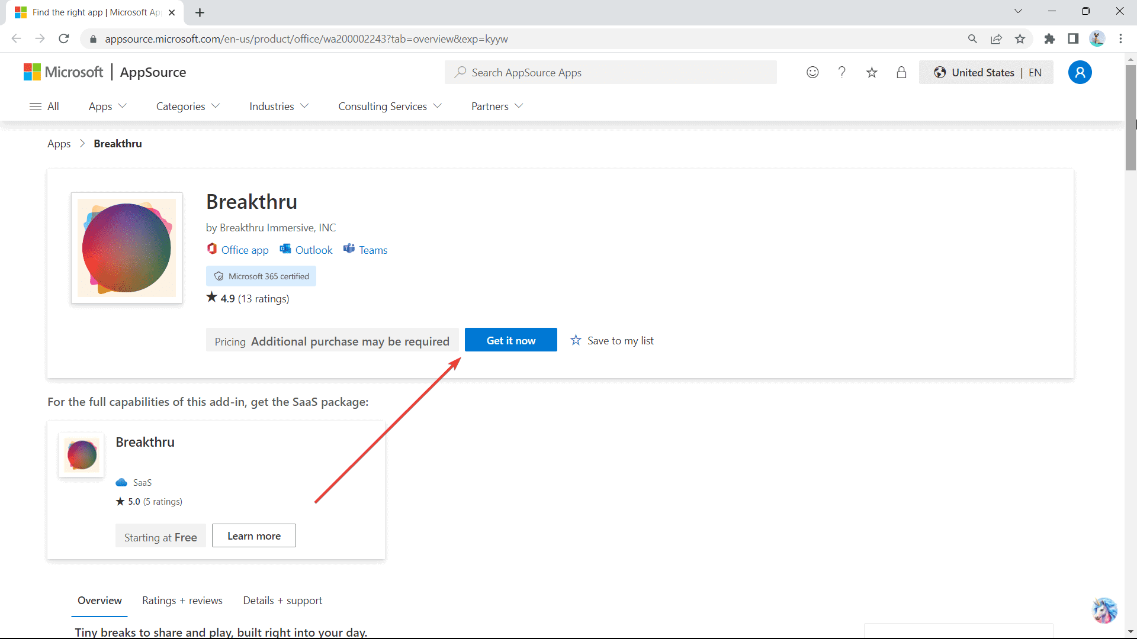
Task: Click the site lock icon in address bar
Action: [x=92, y=39]
